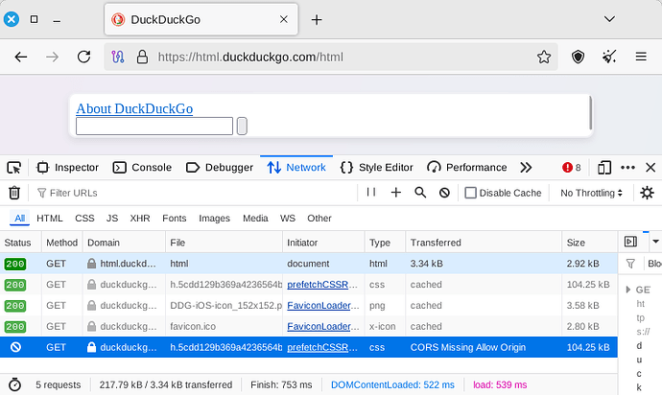Image resolution: width=662 pixels, height=395 pixels.
Task: Expand the GET request tree item
Action: coord(628,290)
